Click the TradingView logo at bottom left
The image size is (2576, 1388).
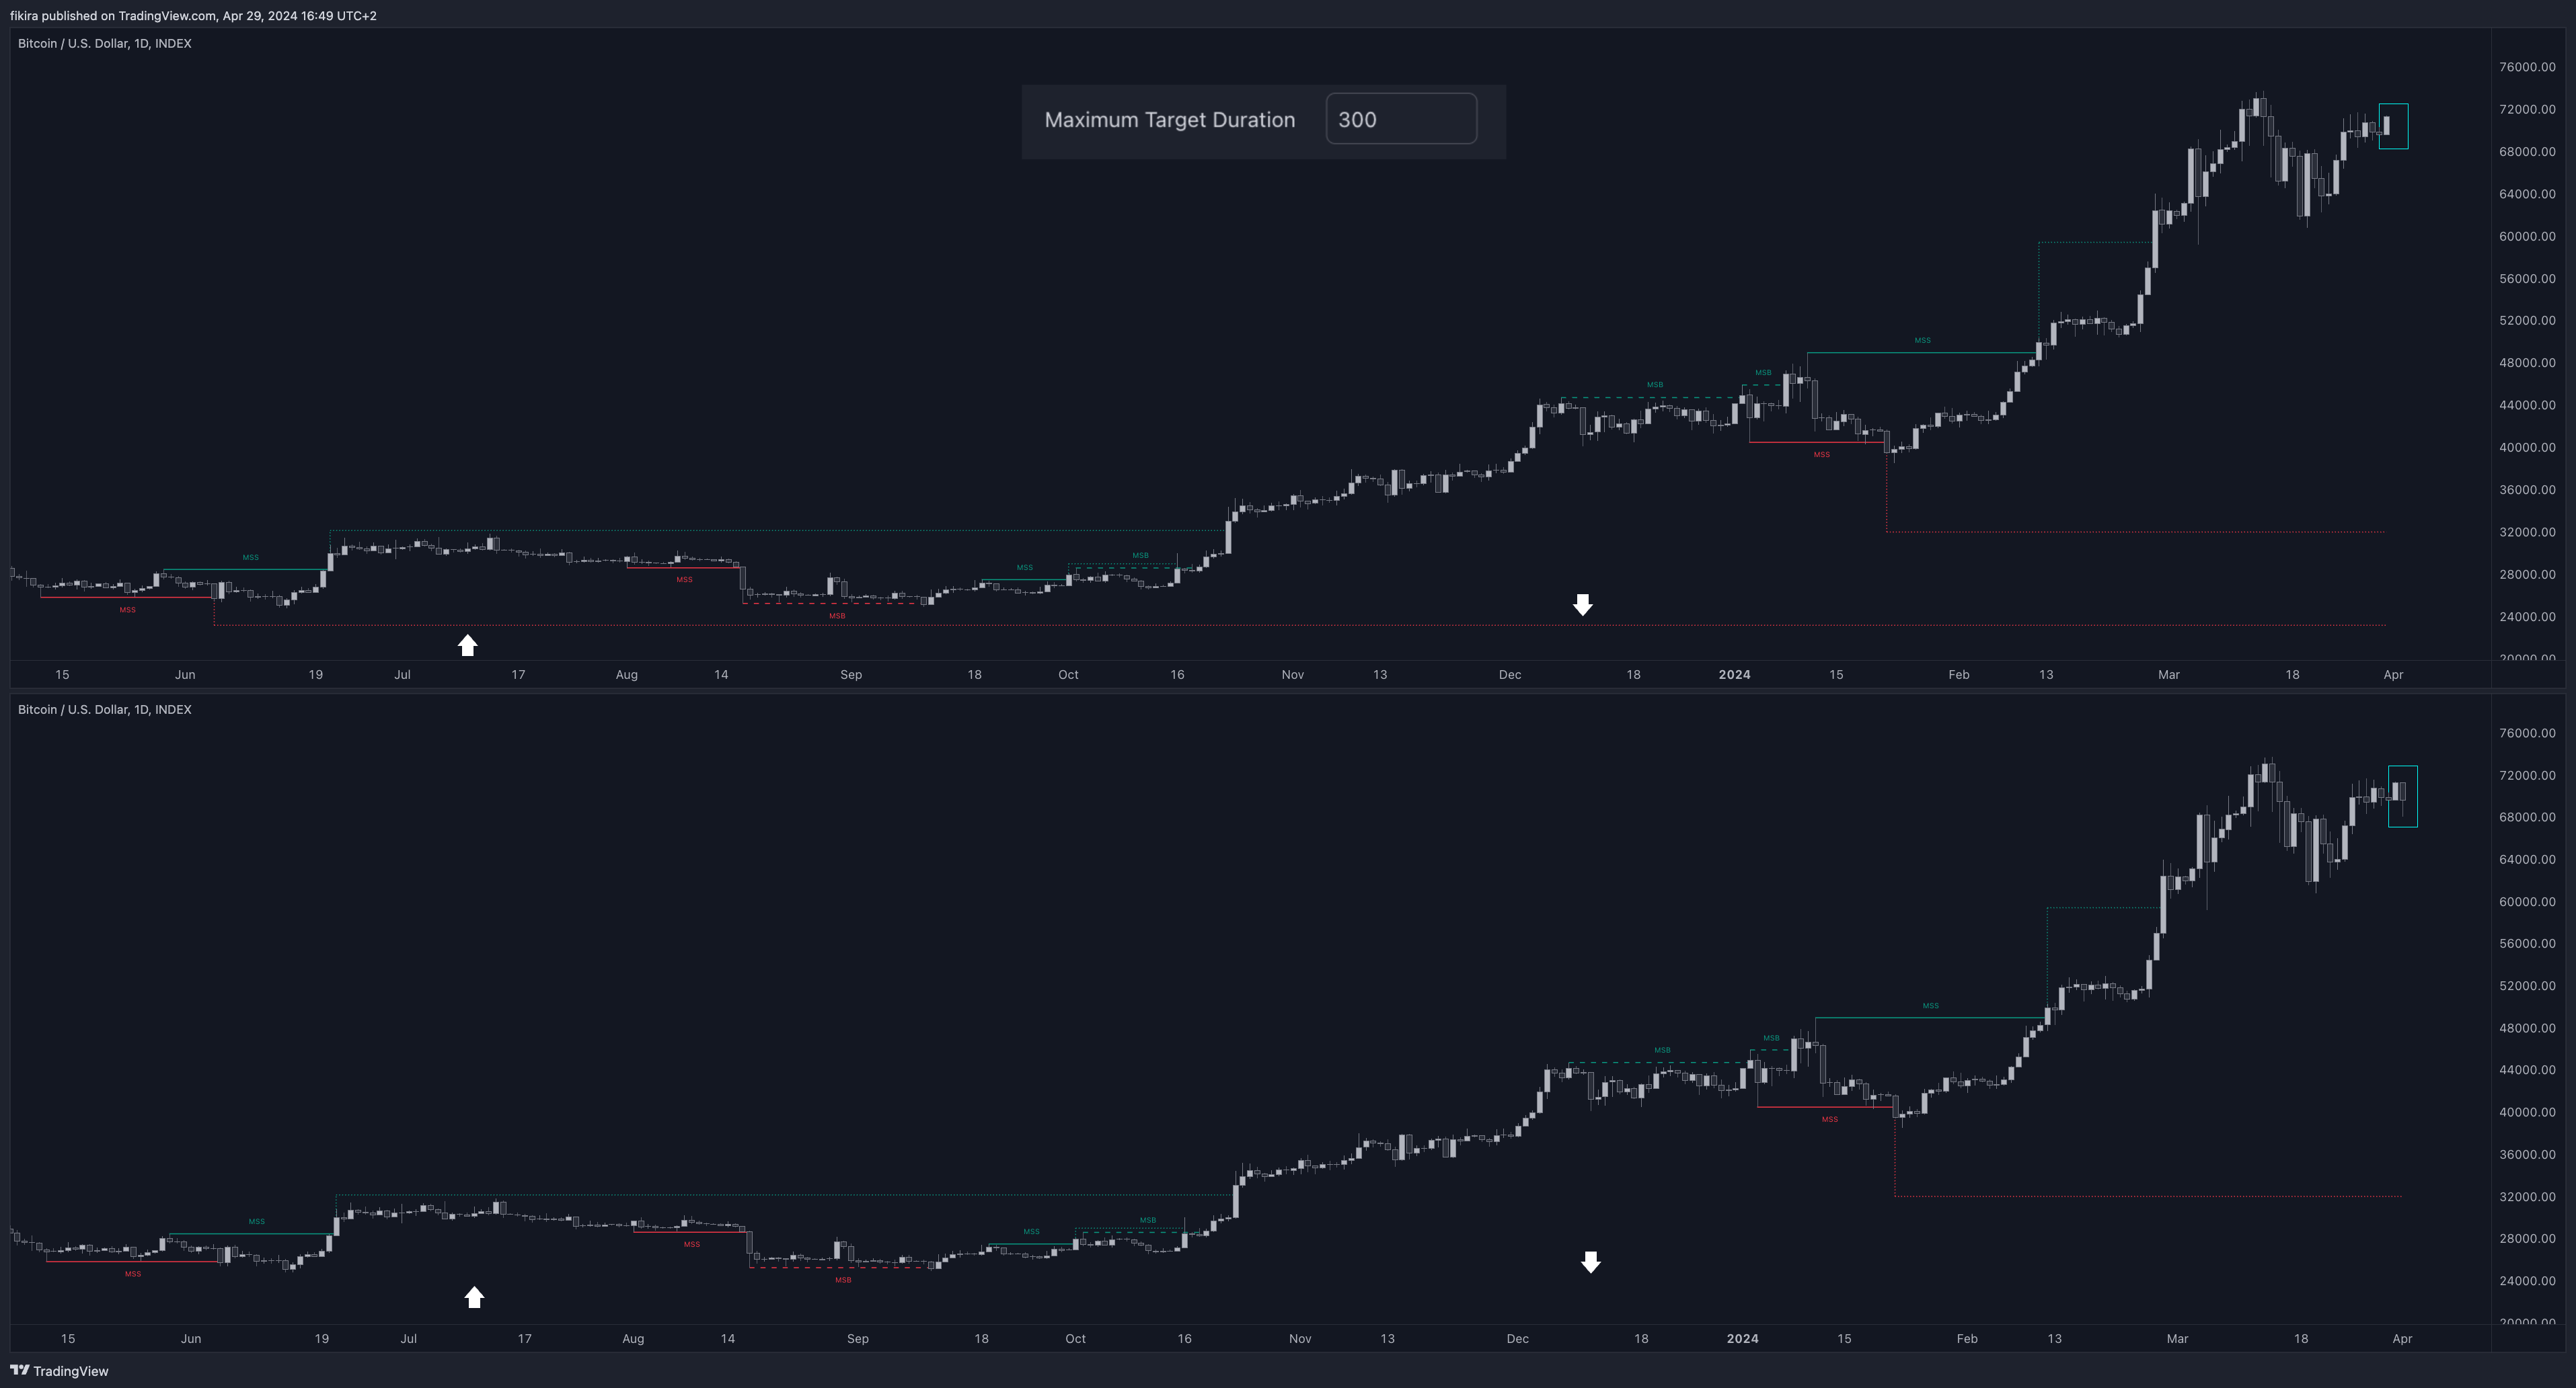point(59,1371)
